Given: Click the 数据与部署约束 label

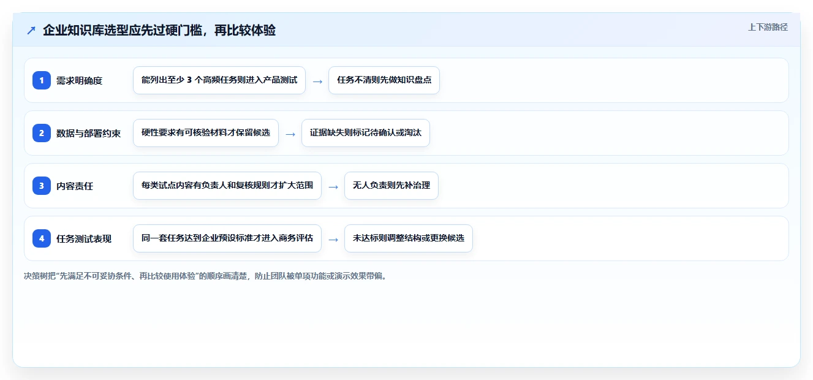Looking at the screenshot, I should 88,134.
